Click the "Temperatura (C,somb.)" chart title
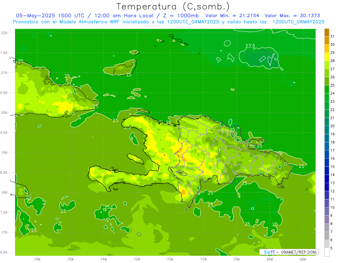 [x=173, y=6]
